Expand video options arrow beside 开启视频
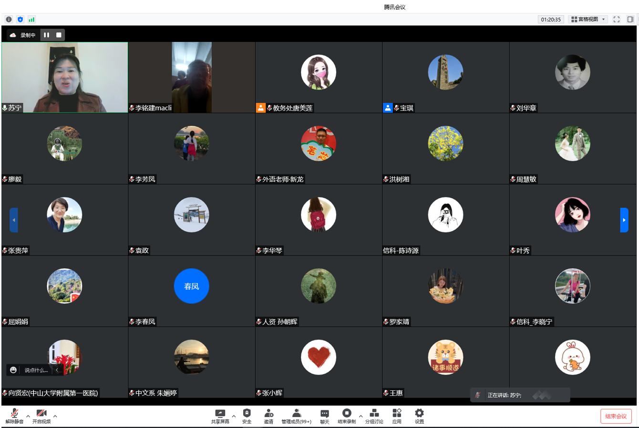 pos(55,416)
